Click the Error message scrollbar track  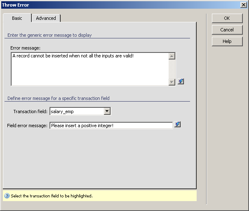coord(172,69)
